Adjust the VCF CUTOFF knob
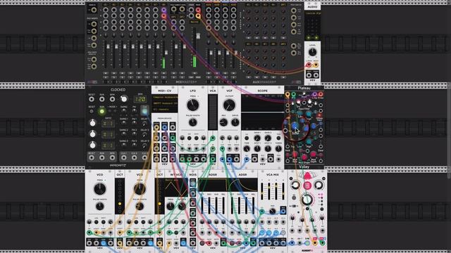 (x=229, y=105)
